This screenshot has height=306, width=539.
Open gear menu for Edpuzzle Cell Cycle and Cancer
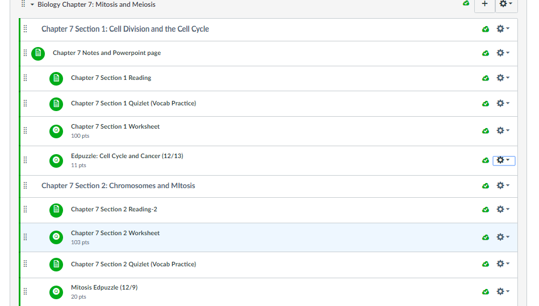pyautogui.click(x=503, y=160)
